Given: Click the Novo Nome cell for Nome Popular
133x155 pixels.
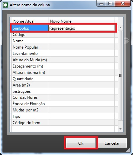Looking at the screenshot, I should pyautogui.click(x=81, y=47).
